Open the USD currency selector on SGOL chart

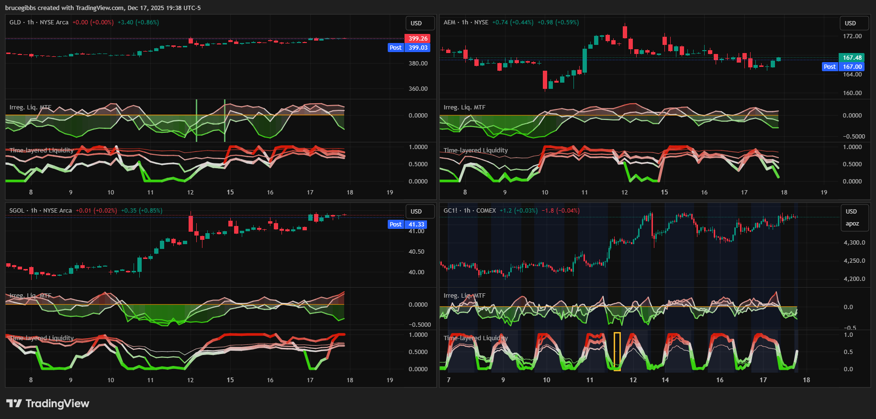coord(416,212)
